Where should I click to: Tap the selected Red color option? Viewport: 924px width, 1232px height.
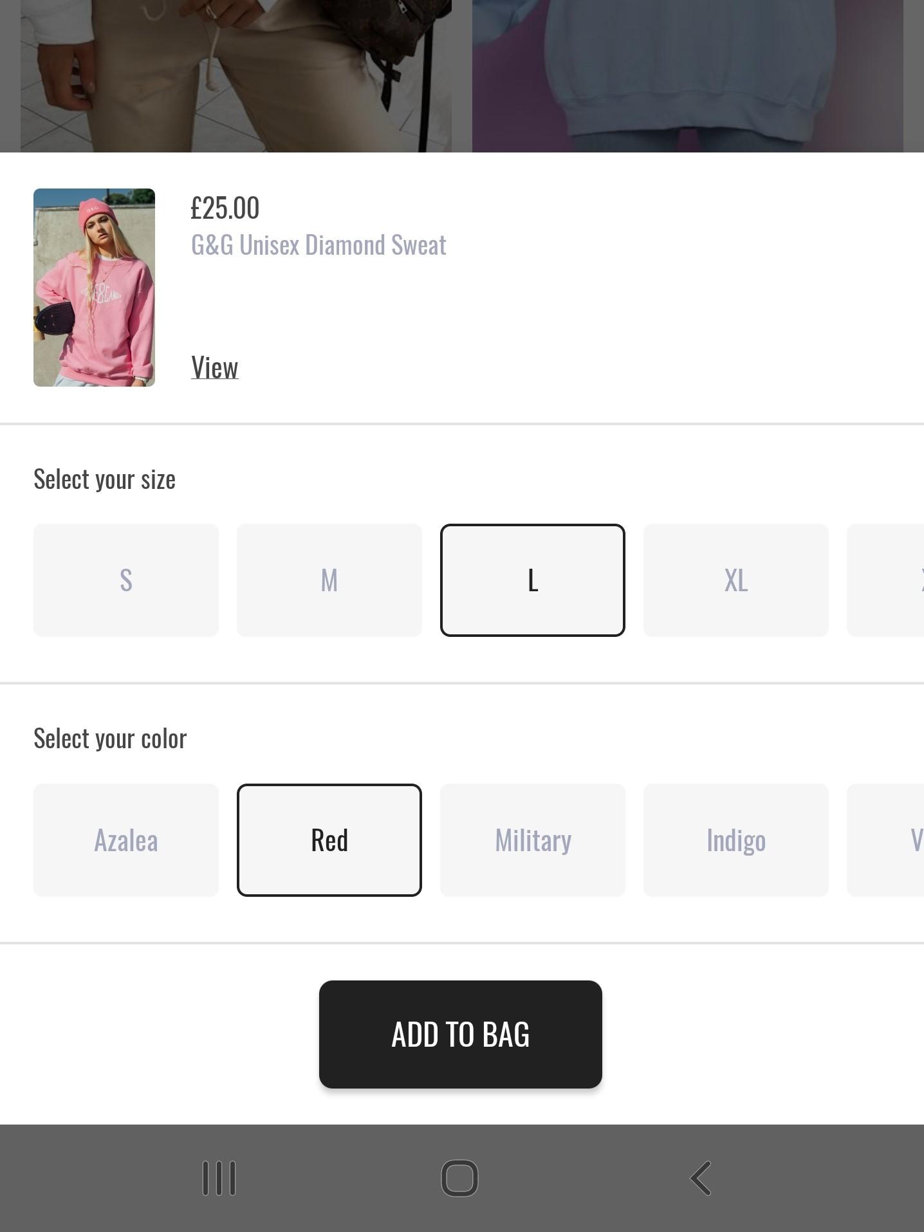pos(329,840)
